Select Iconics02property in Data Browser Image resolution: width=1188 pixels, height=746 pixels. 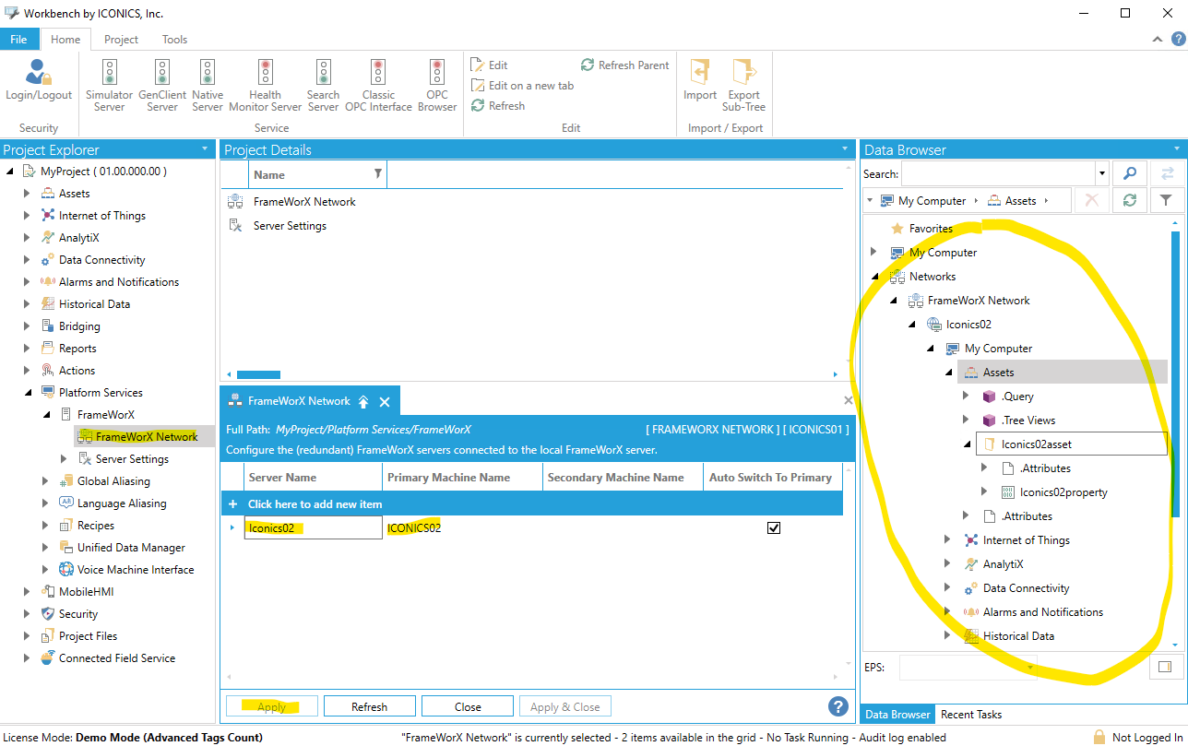pyautogui.click(x=1063, y=492)
